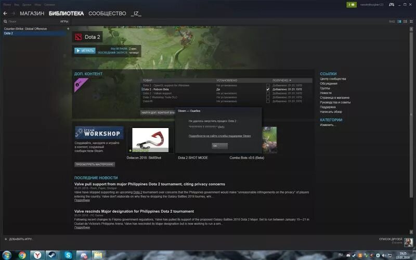This screenshot has height=260, width=416.
Task: Open the ИГРЫ filter next to the search
Action: point(64,21)
